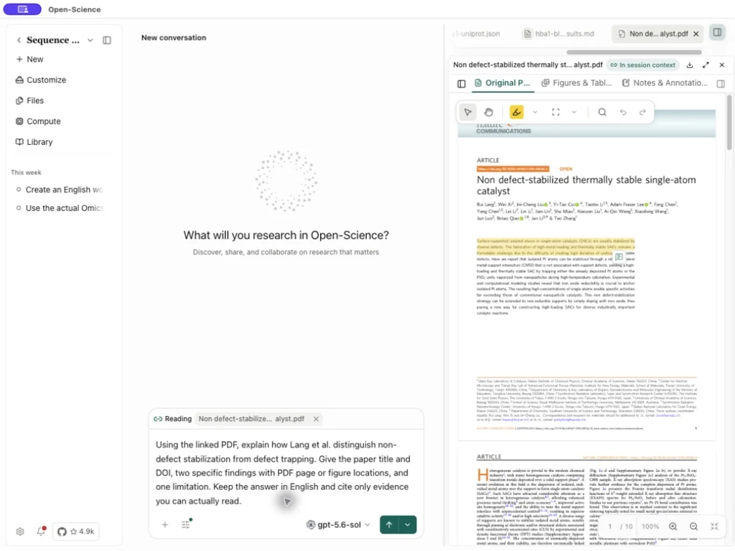
Task: Fit PDF page to width icon
Action: pos(714,527)
